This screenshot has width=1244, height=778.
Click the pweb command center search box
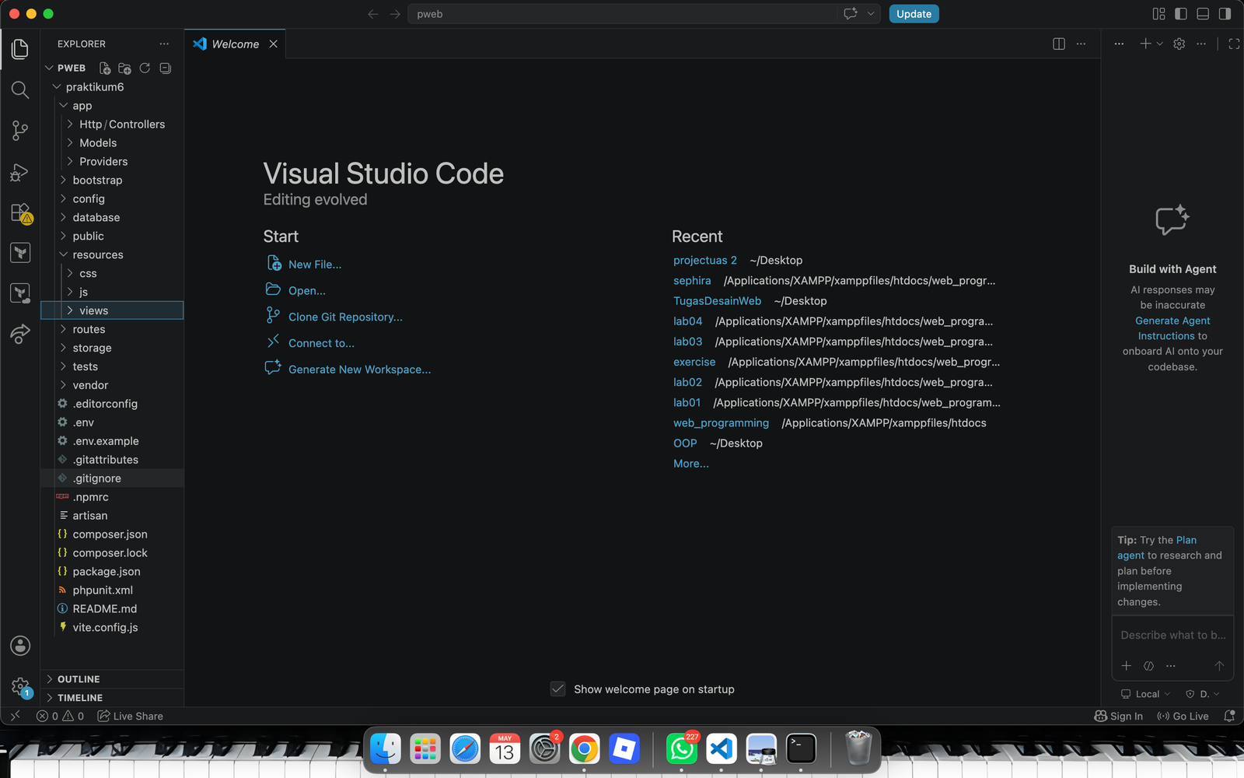coord(624,14)
